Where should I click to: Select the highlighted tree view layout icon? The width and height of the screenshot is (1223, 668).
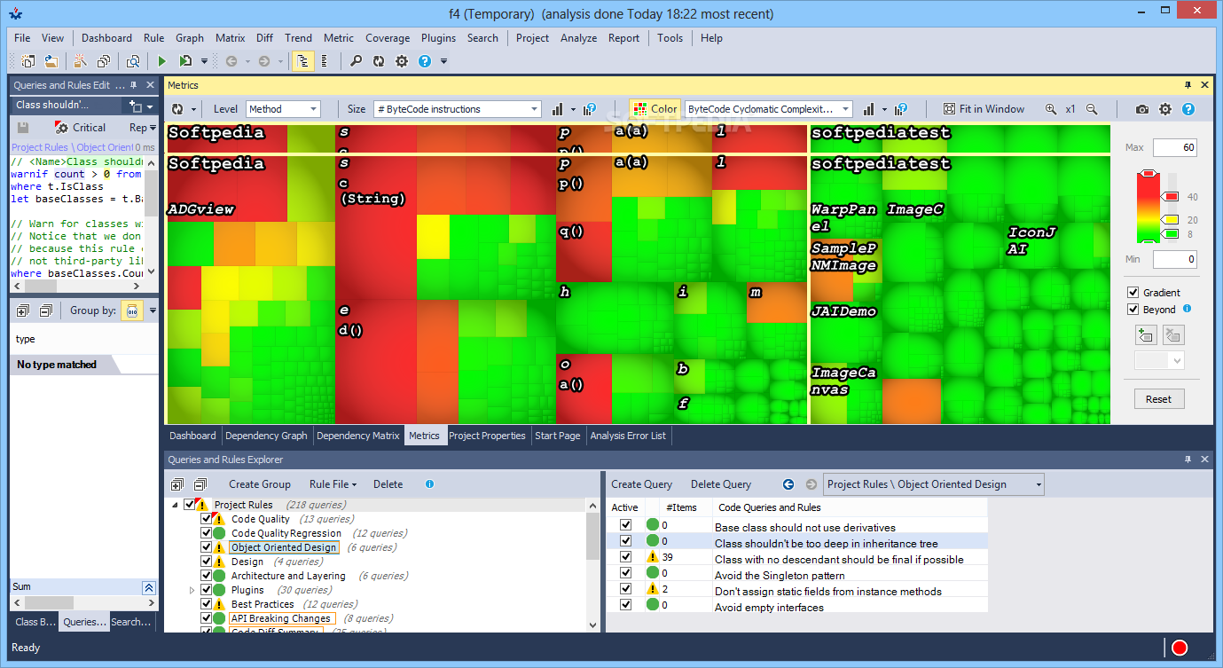[303, 61]
